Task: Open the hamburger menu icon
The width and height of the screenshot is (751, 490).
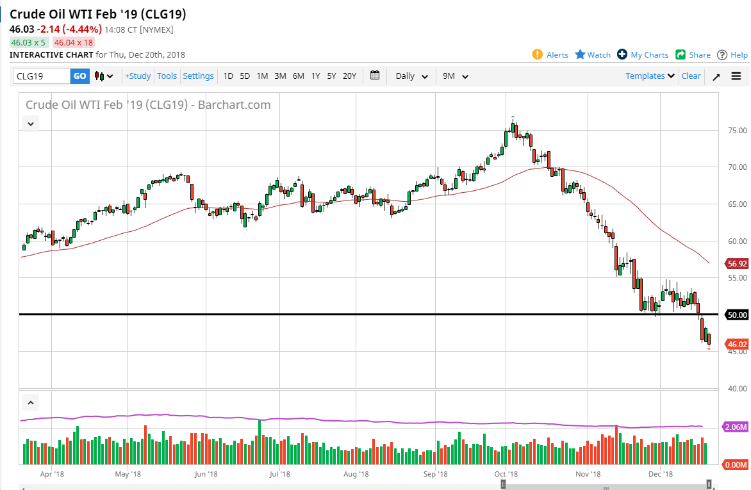Action: [x=736, y=76]
